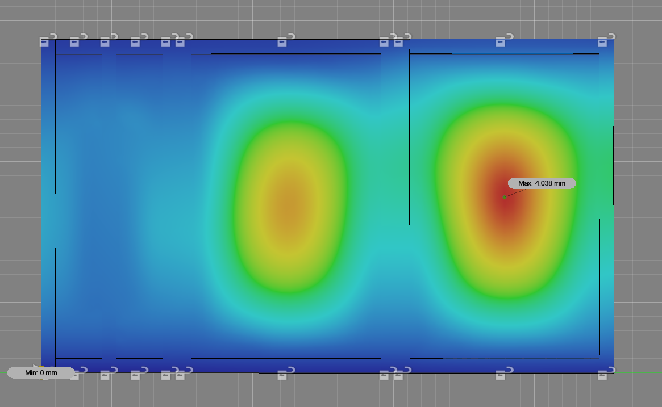The width and height of the screenshot is (662, 407).
Task: Click the top-left corner fixed constraint lock icon
Action: [45, 41]
